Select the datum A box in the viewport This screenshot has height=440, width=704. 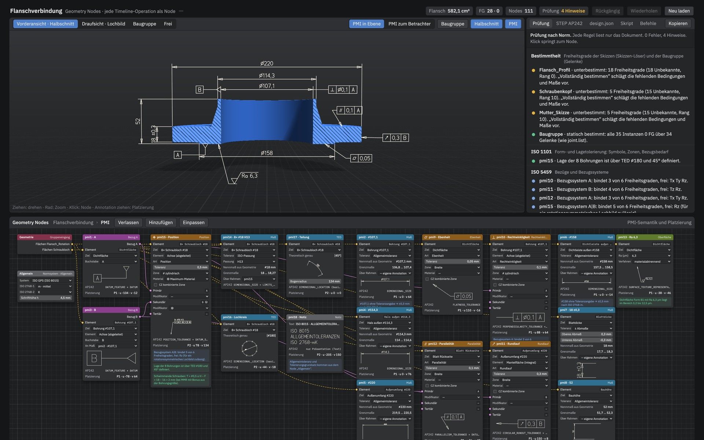[178, 155]
